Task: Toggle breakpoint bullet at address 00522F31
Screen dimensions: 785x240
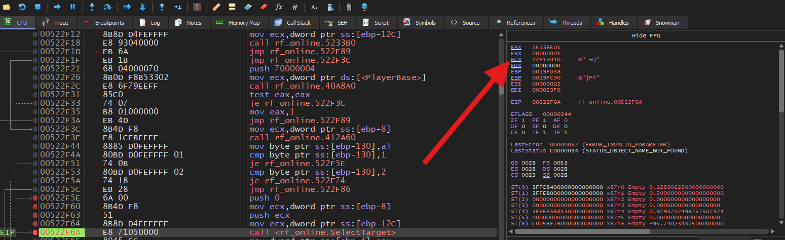Action: [x=35, y=94]
